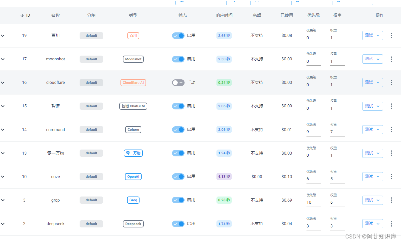The height and width of the screenshot is (242, 401).
Task: Click the 测试 button for moonshot
Action: (369, 59)
